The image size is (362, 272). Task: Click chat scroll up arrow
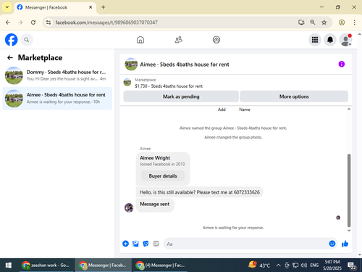(349, 109)
